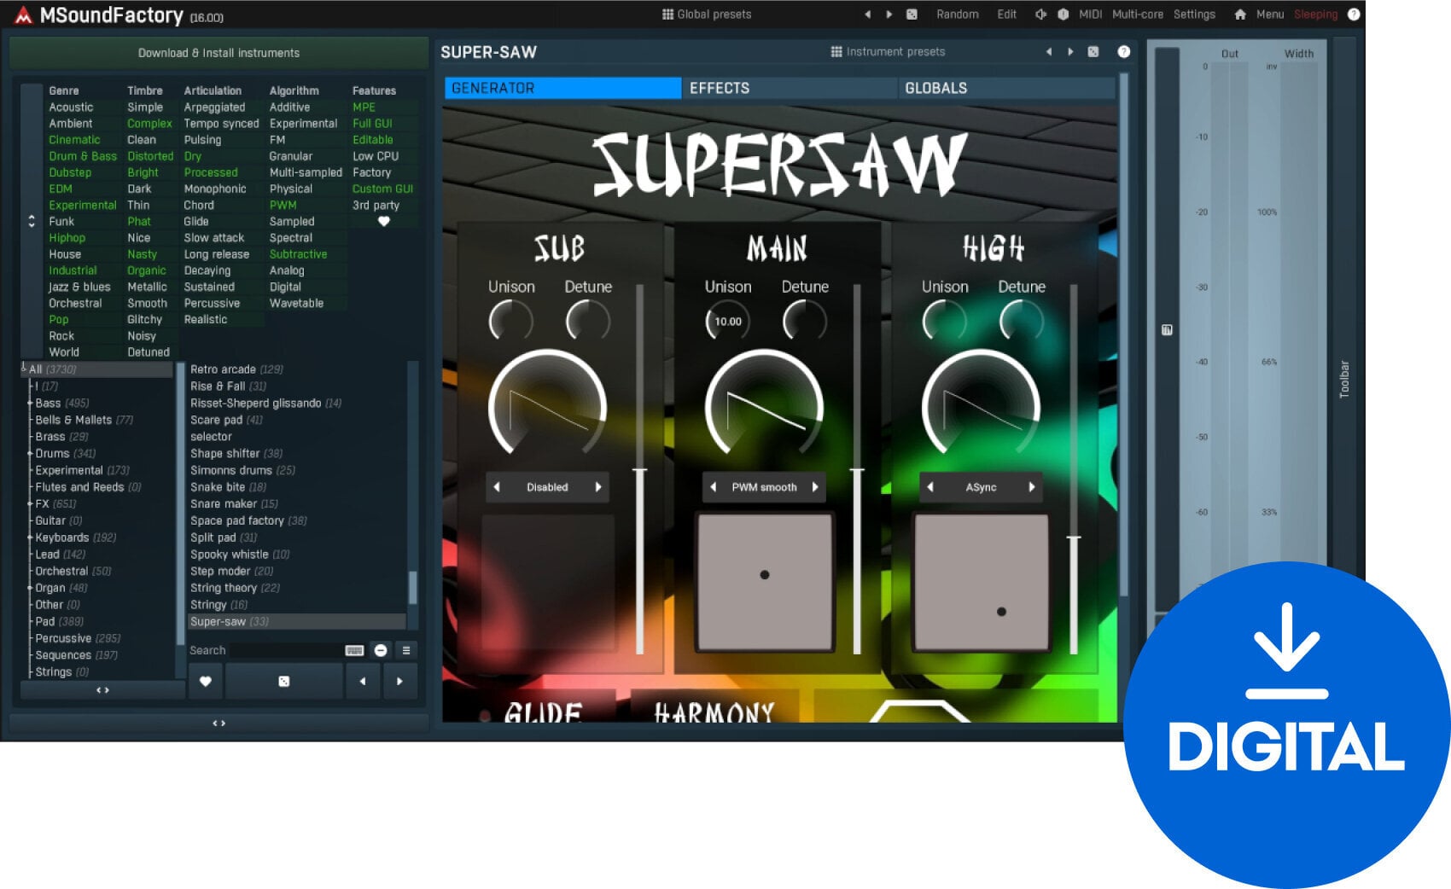Switch to the EFFECTS tab
1451x889 pixels.
tap(720, 88)
